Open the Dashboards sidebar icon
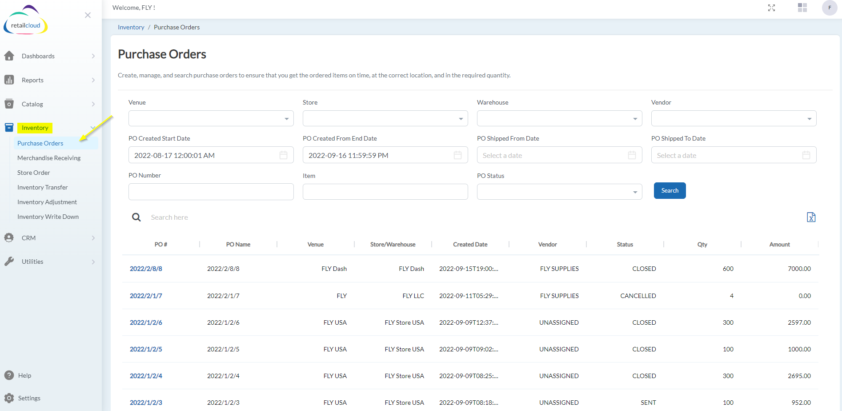The image size is (842, 411). click(x=9, y=56)
